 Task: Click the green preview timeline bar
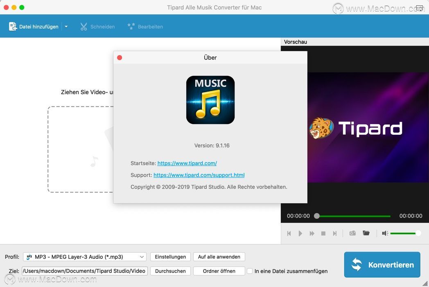click(x=355, y=216)
